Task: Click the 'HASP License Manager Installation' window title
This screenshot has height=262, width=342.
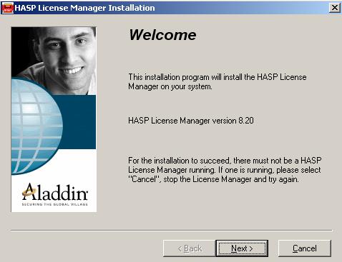Action: tap(84, 8)
